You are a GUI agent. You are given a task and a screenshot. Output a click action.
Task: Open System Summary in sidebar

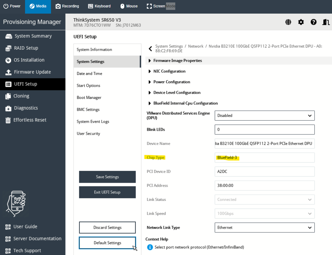point(32,36)
